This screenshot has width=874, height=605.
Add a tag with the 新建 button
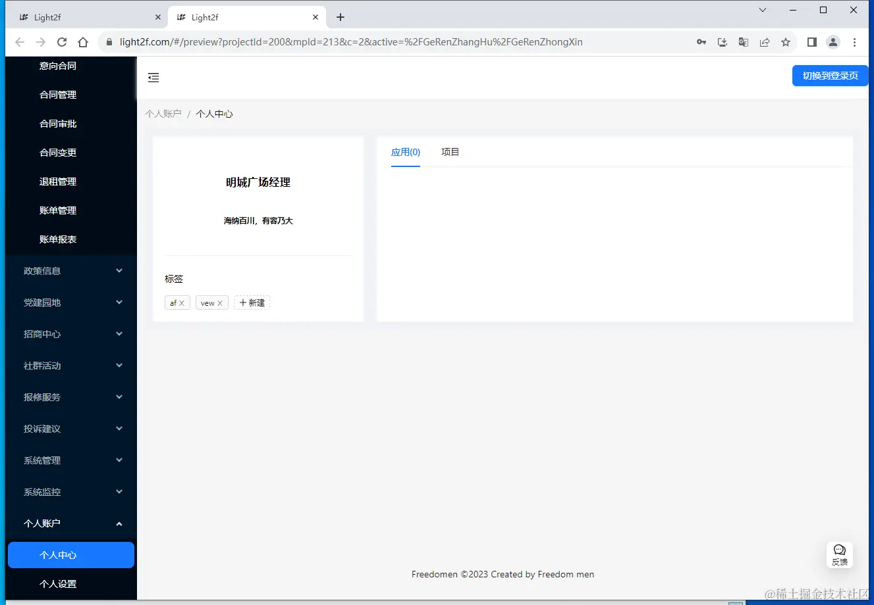click(x=252, y=302)
